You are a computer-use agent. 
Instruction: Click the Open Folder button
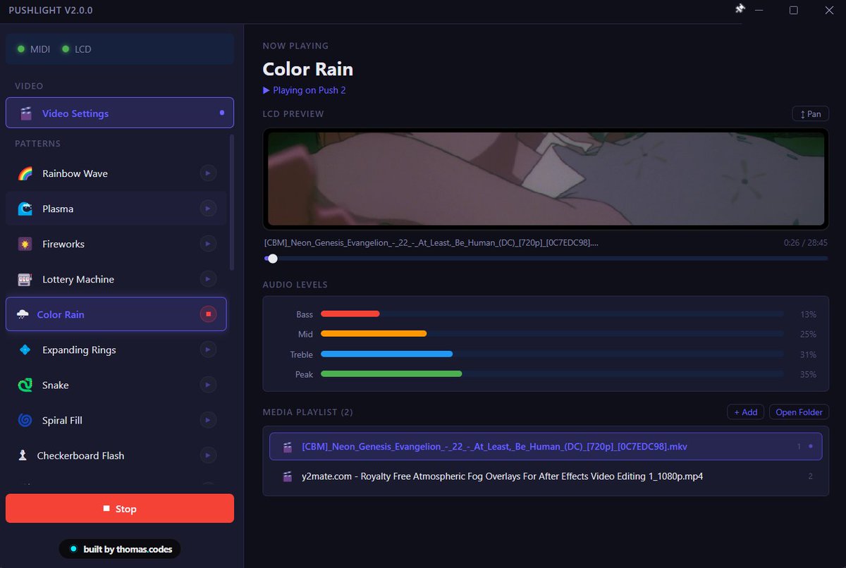(799, 412)
